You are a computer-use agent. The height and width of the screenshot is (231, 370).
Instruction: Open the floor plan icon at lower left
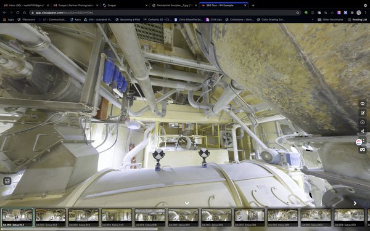[x=7, y=181]
